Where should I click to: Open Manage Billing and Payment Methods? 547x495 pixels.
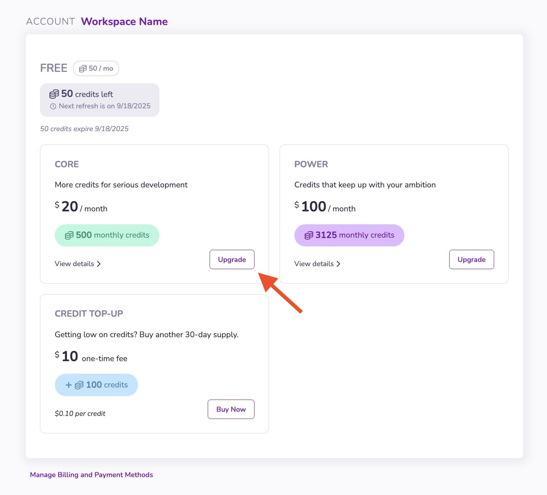91,474
